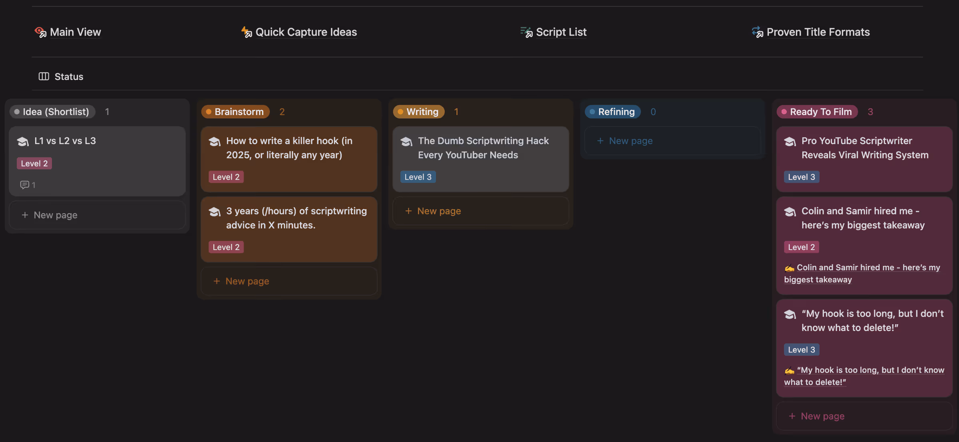Add New page under the Writing column
Image resolution: width=959 pixels, height=442 pixels.
coord(439,211)
